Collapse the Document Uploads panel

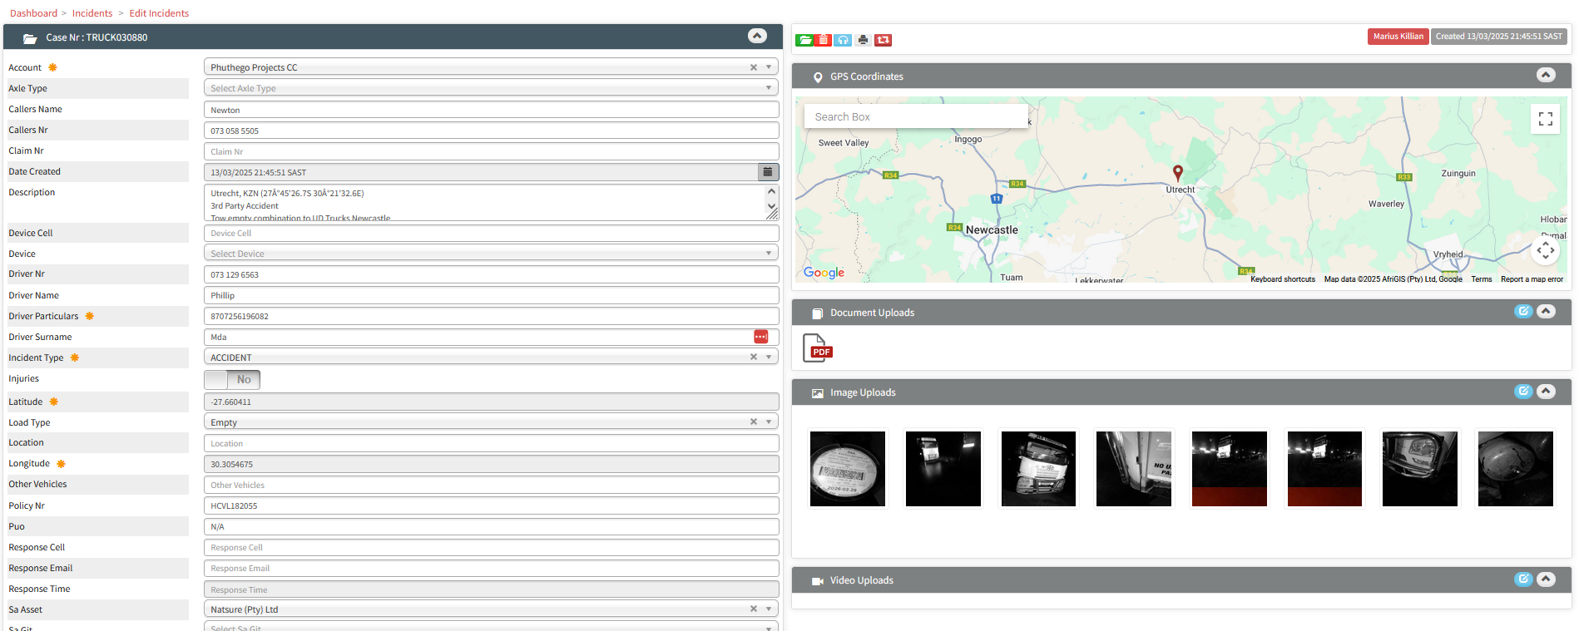click(1546, 311)
